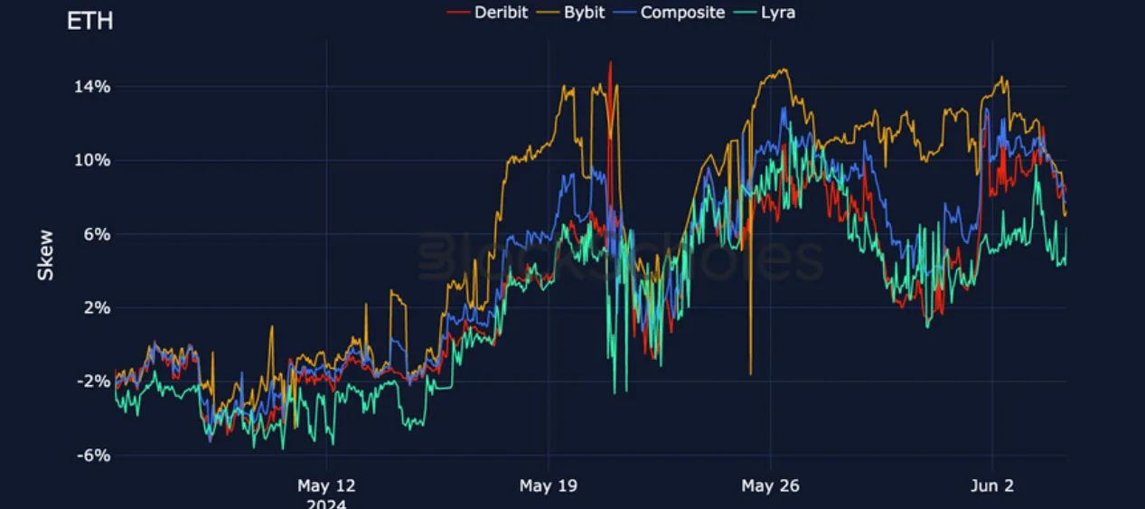The height and width of the screenshot is (509, 1145).
Task: Toggle the Deribit series in the legend
Action: pos(487,13)
